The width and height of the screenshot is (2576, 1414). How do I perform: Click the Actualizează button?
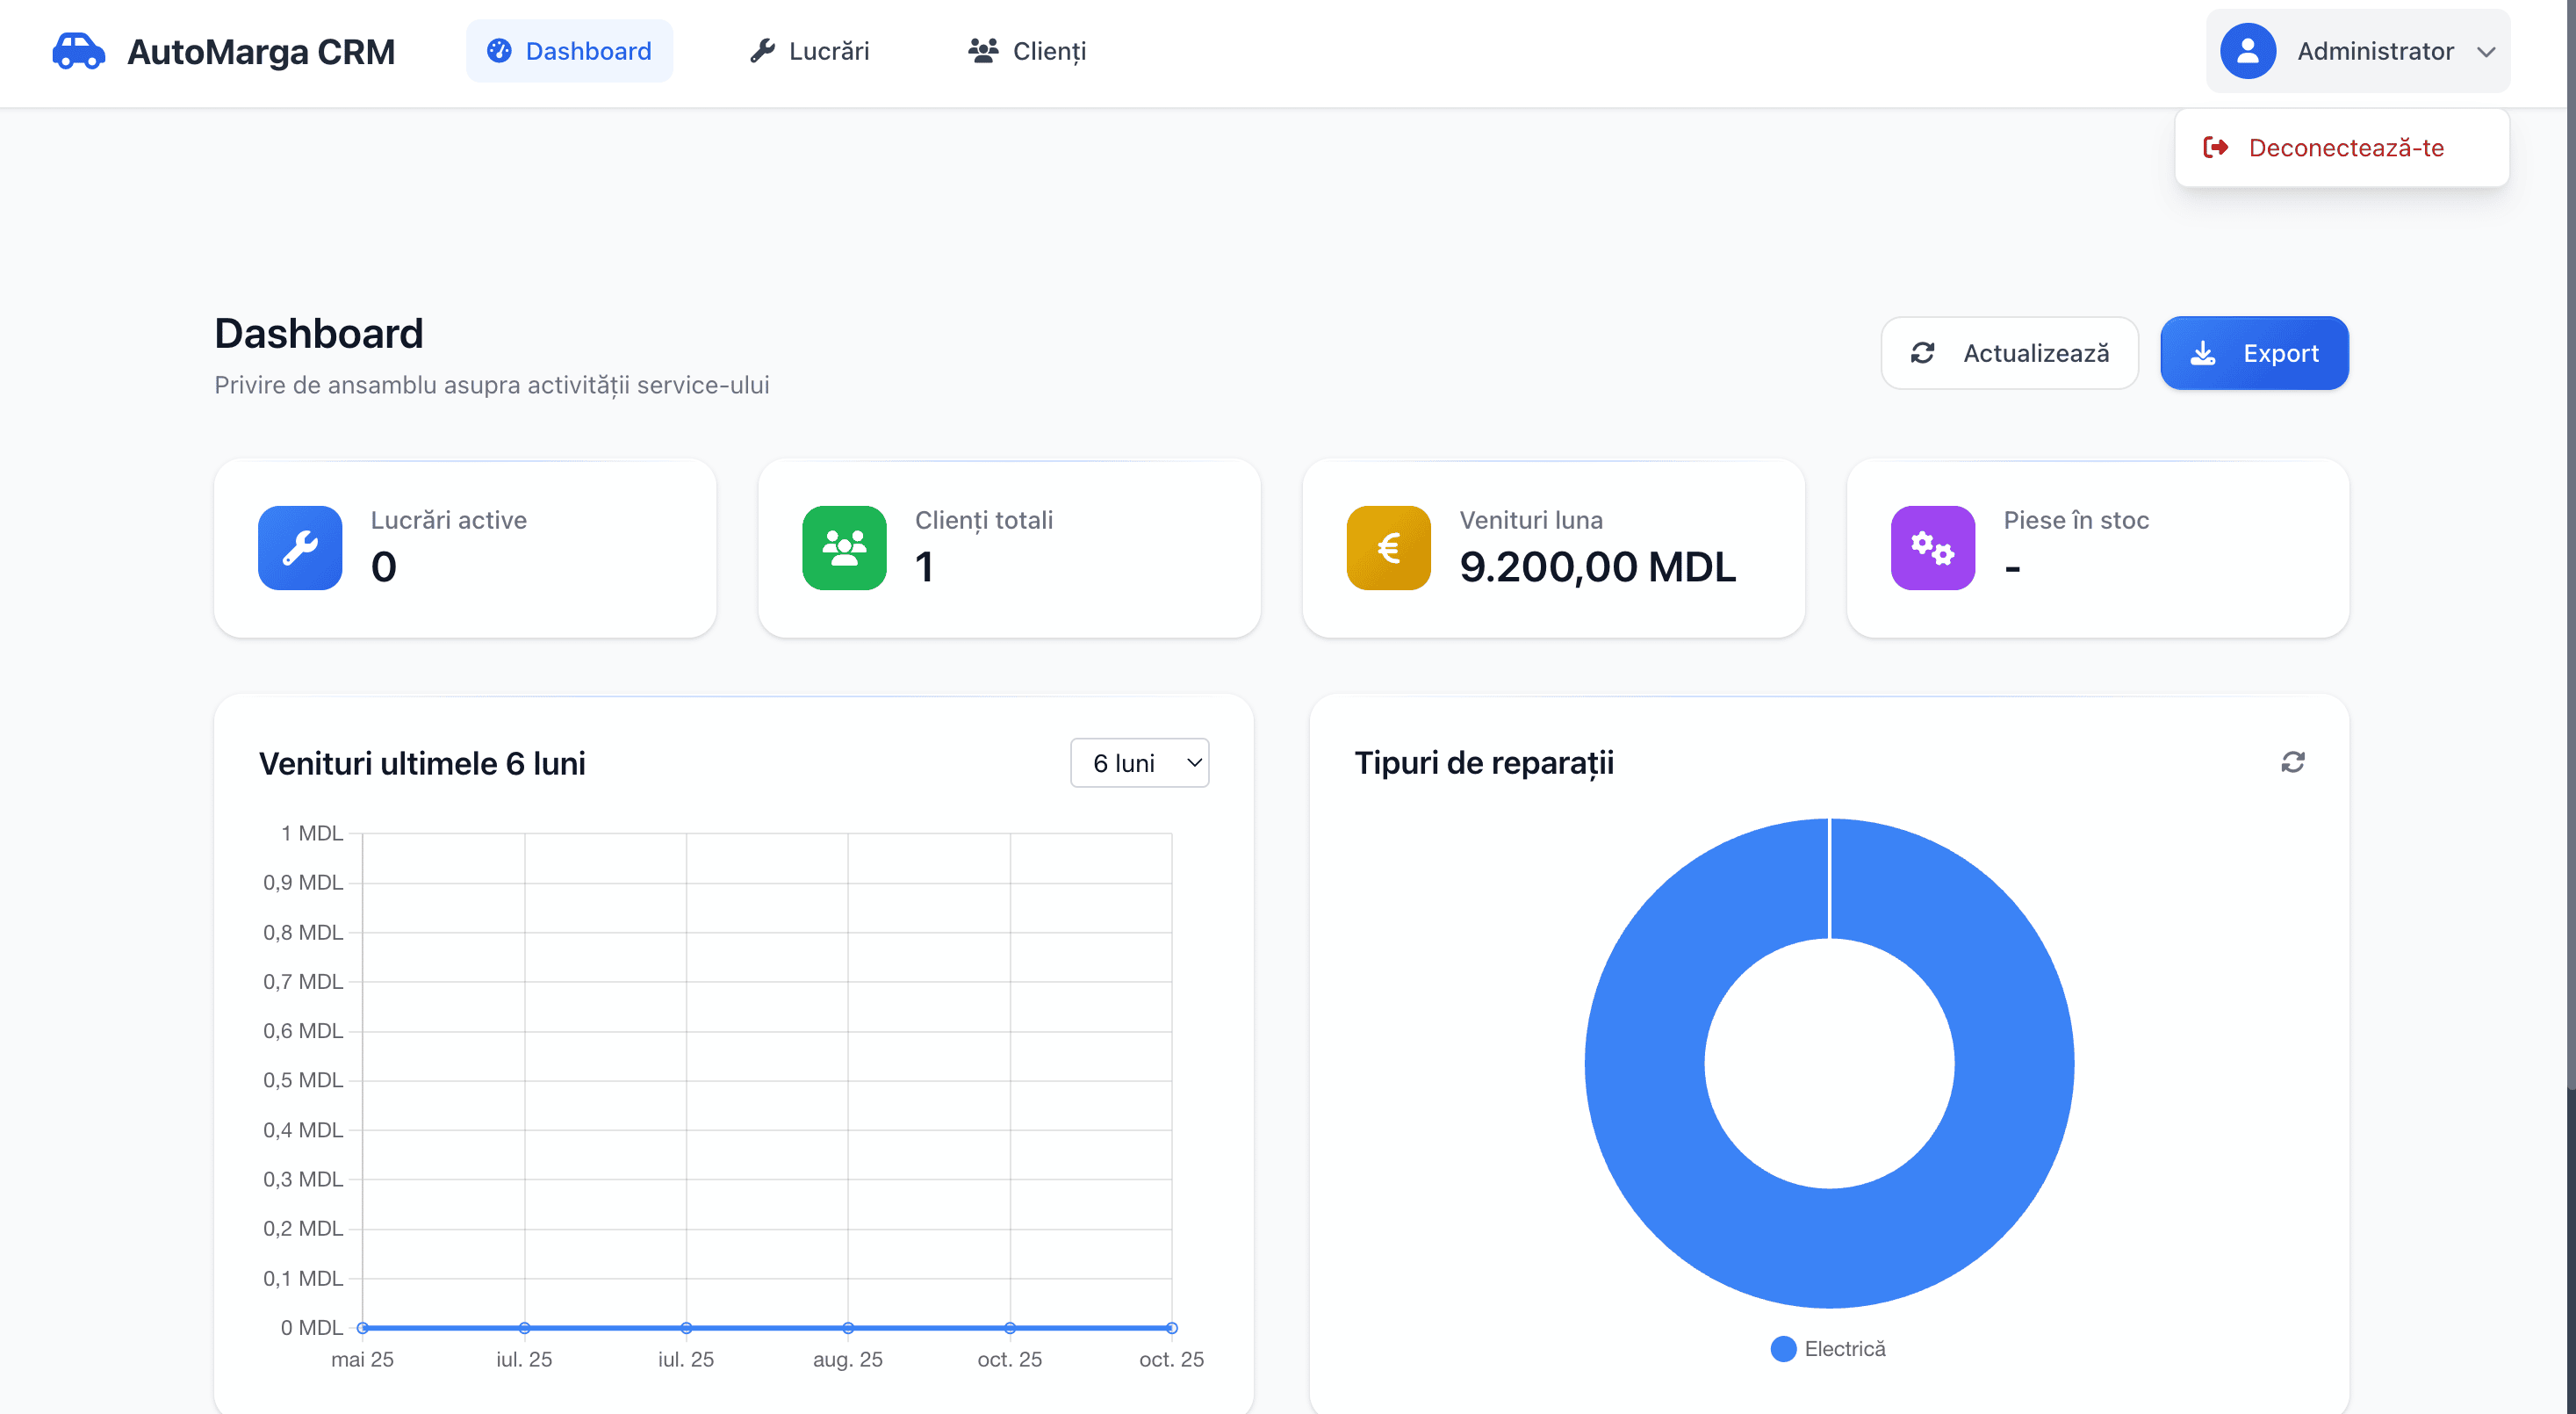[2009, 352]
